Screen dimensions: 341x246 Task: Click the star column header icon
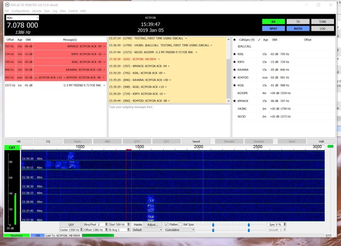click(234, 40)
